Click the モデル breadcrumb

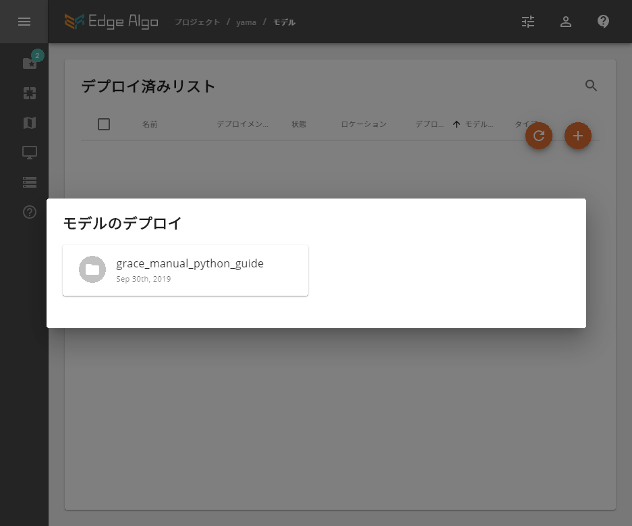pos(284,22)
